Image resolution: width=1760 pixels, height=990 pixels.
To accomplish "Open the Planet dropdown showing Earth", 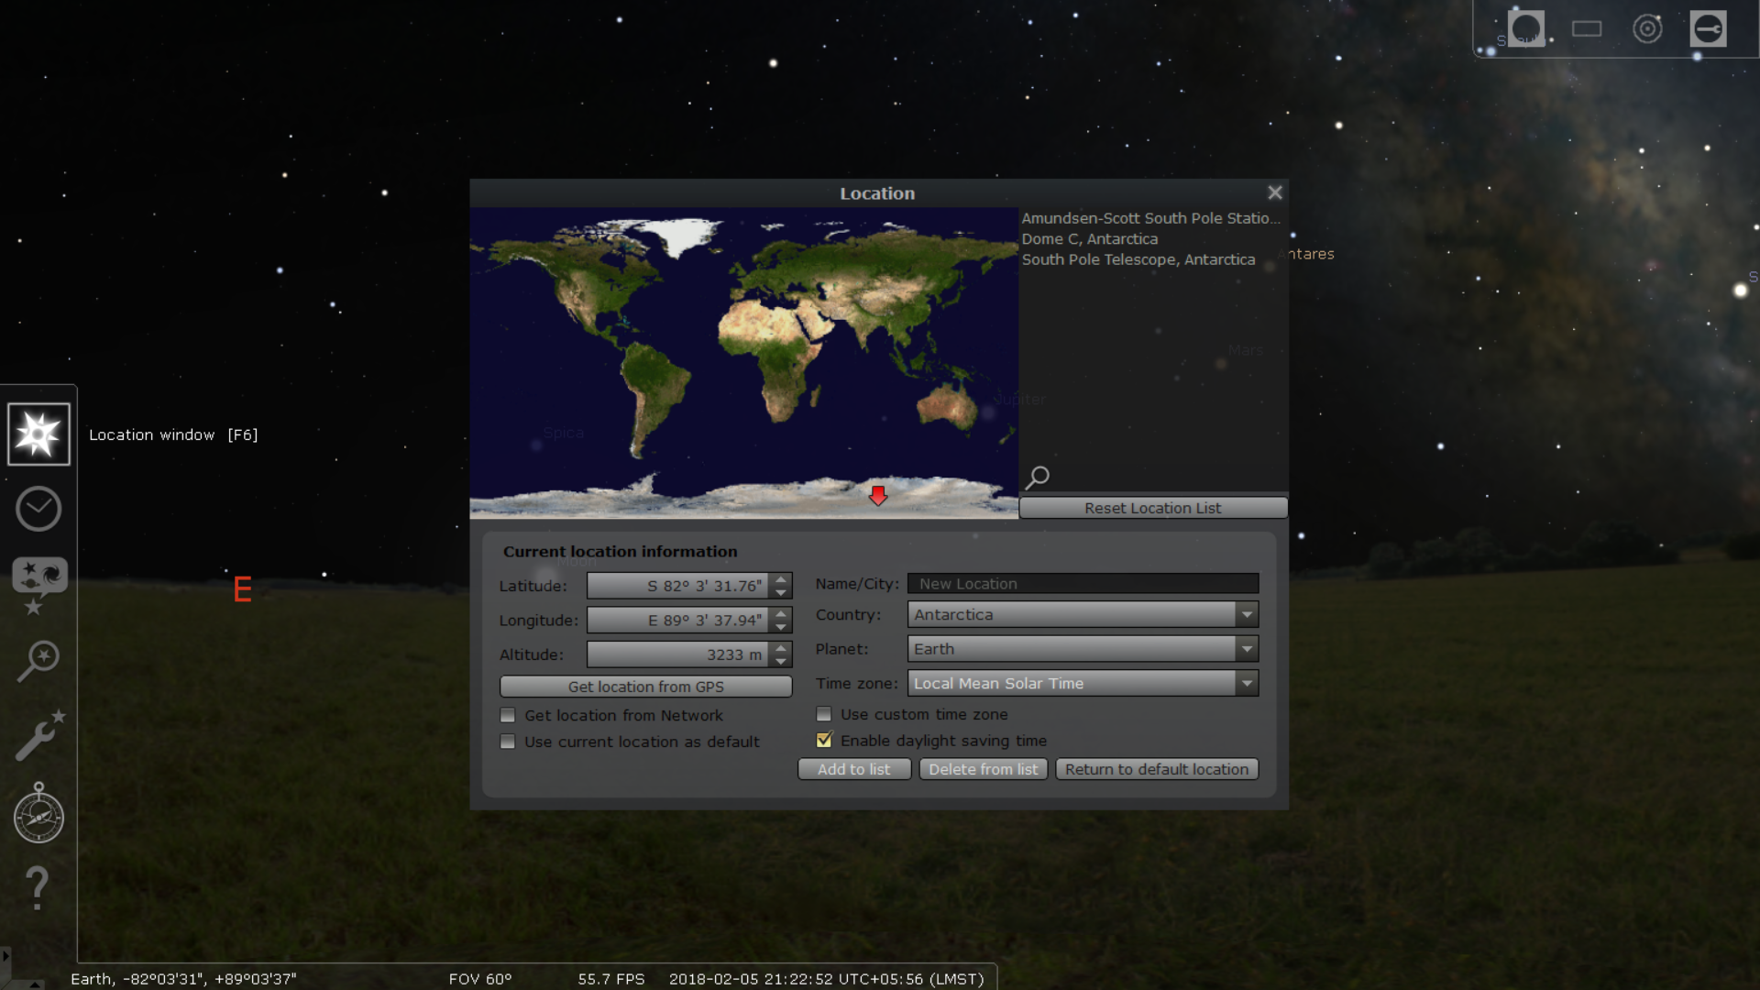I will pyautogui.click(x=1083, y=649).
